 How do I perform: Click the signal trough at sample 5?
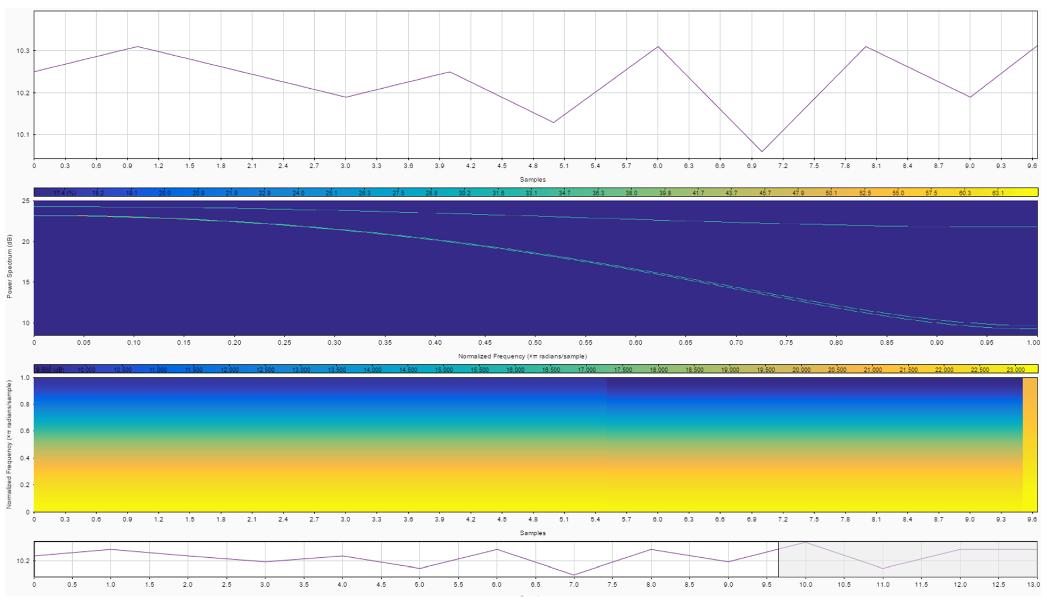[x=553, y=122]
